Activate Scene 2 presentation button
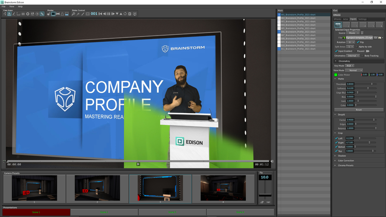The width and height of the screenshot is (386, 217). tap(104, 212)
